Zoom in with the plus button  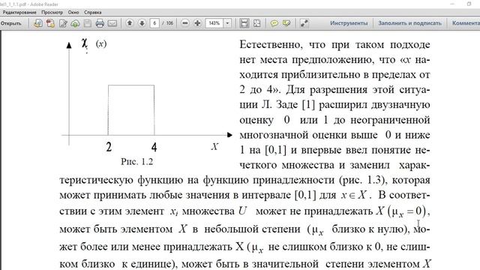[x=197, y=23]
